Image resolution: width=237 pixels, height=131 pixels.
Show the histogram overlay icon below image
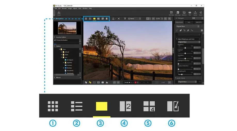(x=107, y=82)
